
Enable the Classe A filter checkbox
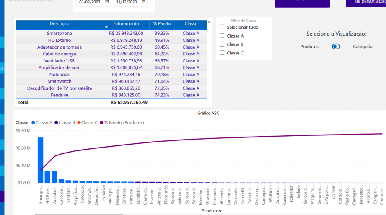(x=222, y=36)
